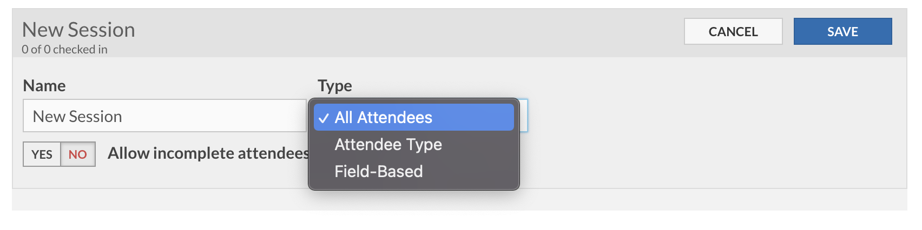Select the NO toggle option
The width and height of the screenshot is (922, 230).
[x=78, y=154]
